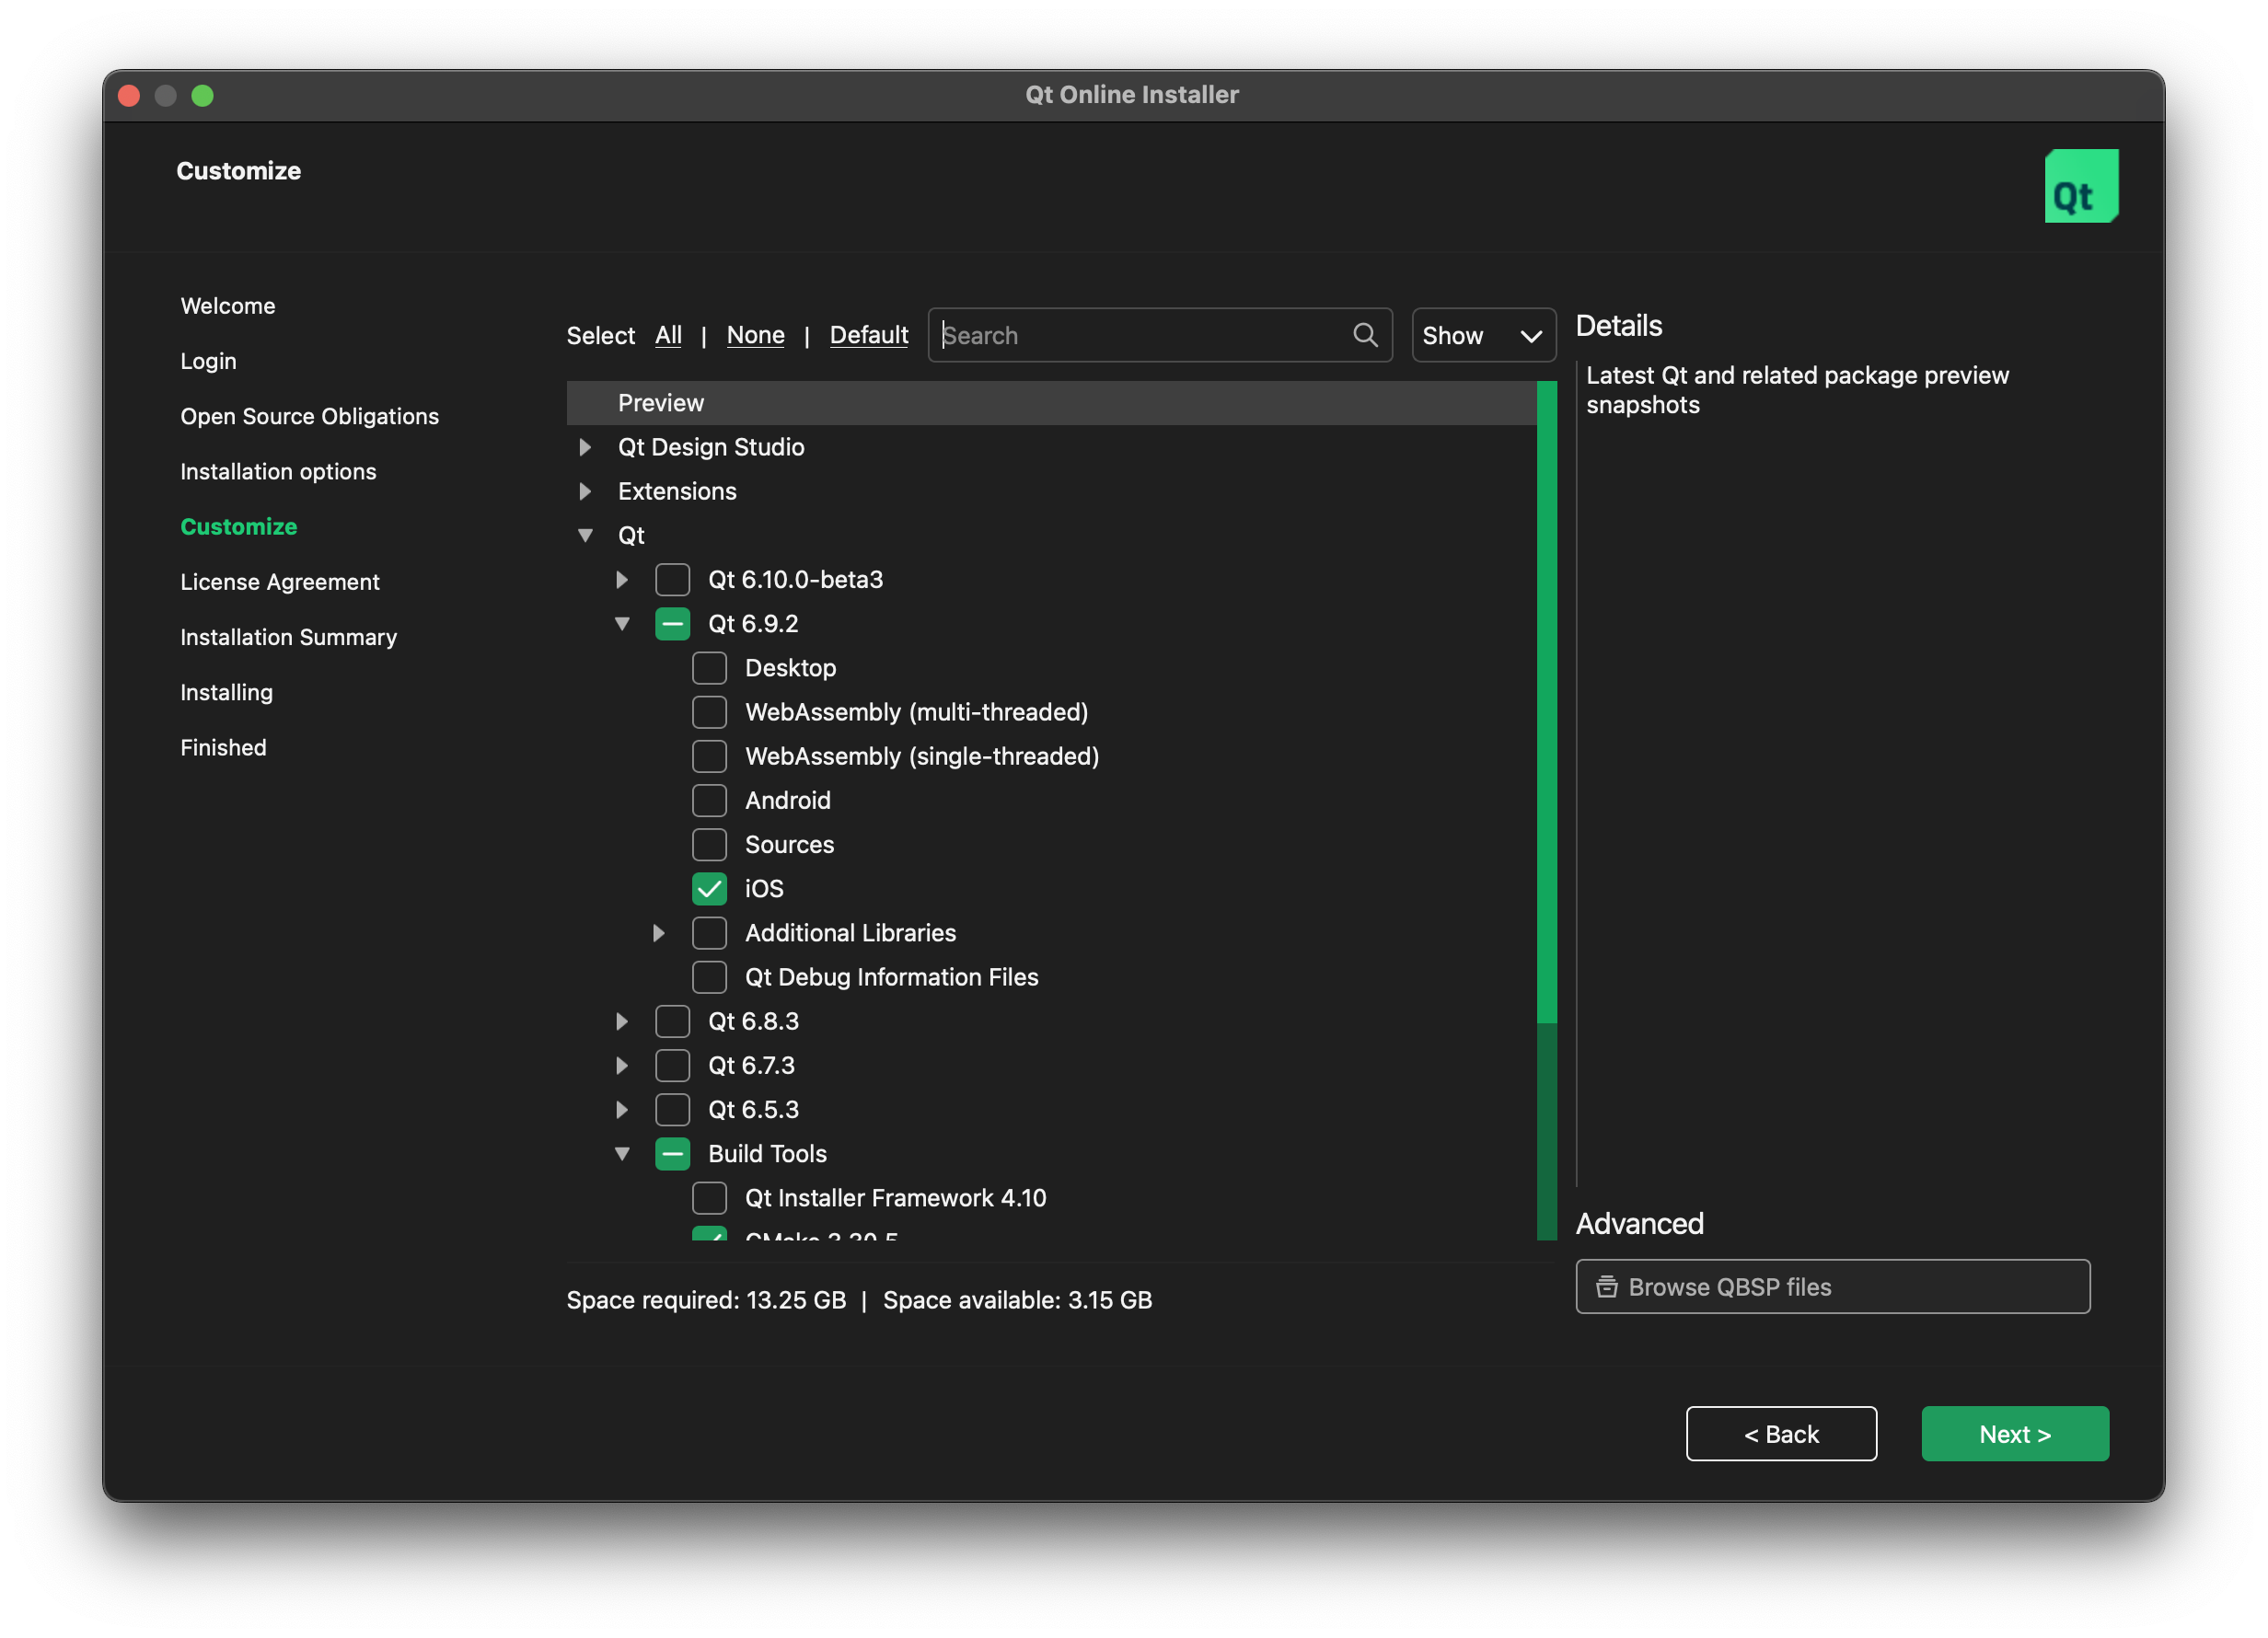Toggle the Qt 6.10.0-beta3 checkbox

672,579
